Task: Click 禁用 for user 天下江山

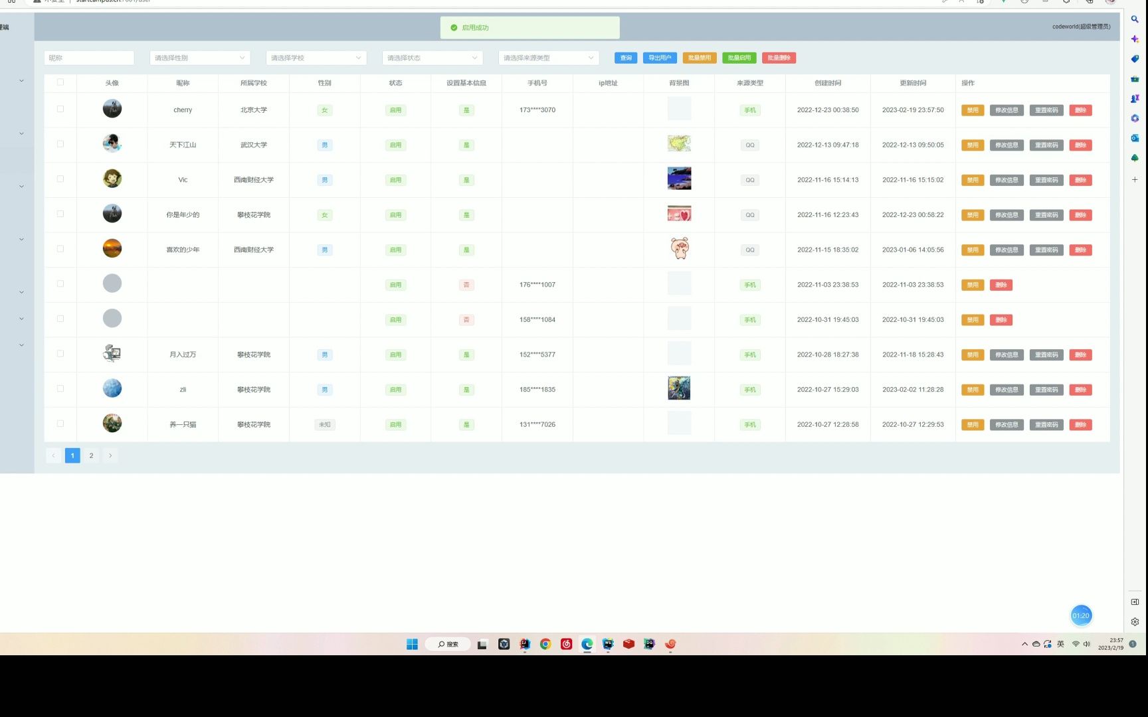Action: [x=973, y=145]
